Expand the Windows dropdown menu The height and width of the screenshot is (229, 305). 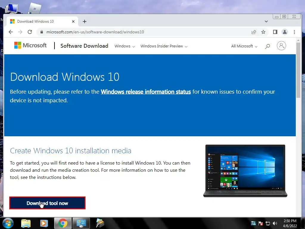(x=125, y=46)
